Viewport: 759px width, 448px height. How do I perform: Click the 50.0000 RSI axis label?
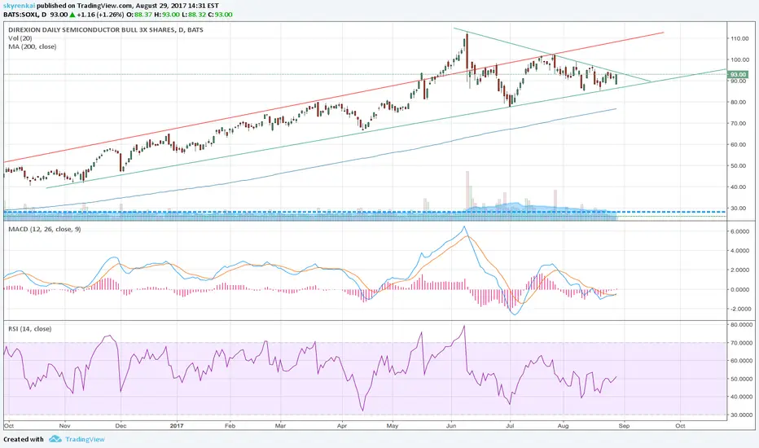742,379
